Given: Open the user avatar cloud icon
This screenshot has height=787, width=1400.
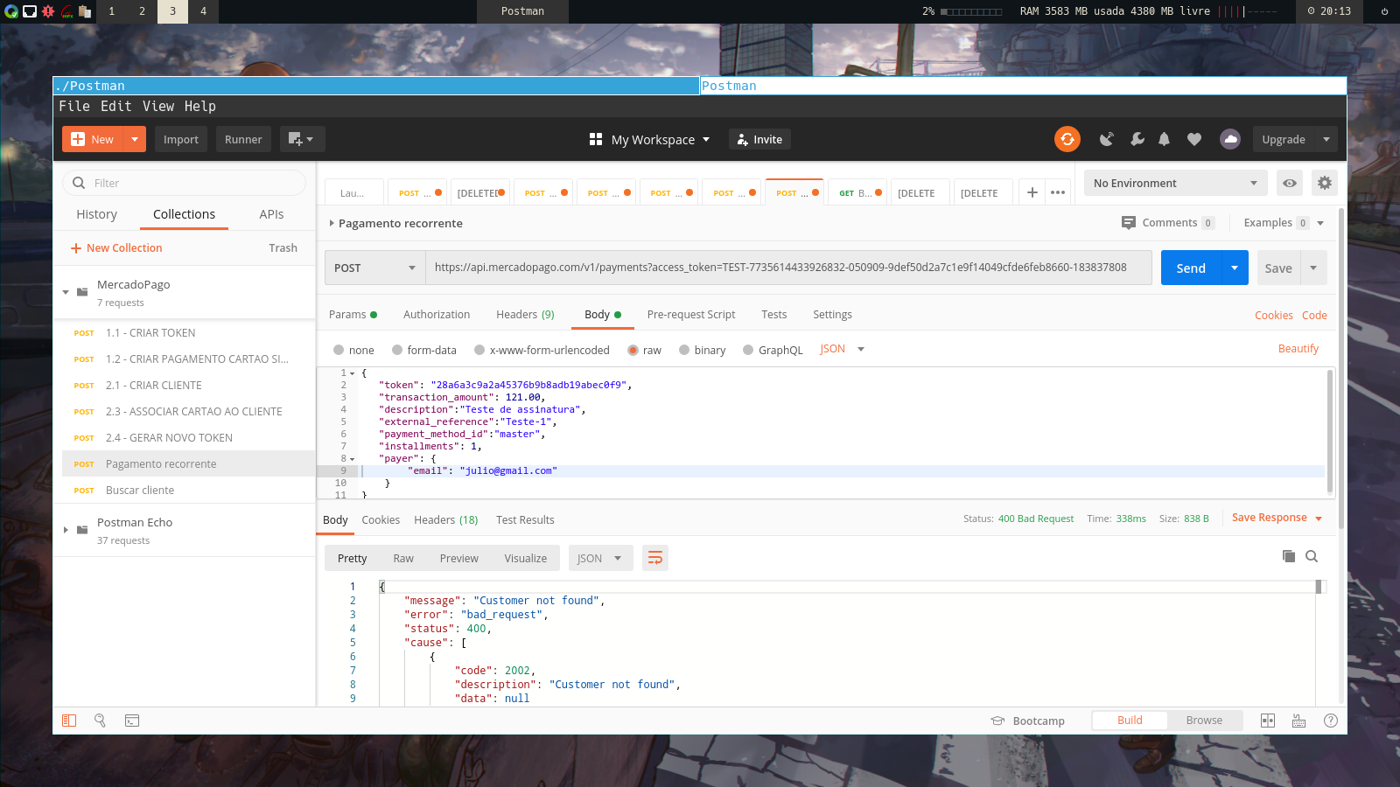Looking at the screenshot, I should pyautogui.click(x=1230, y=139).
